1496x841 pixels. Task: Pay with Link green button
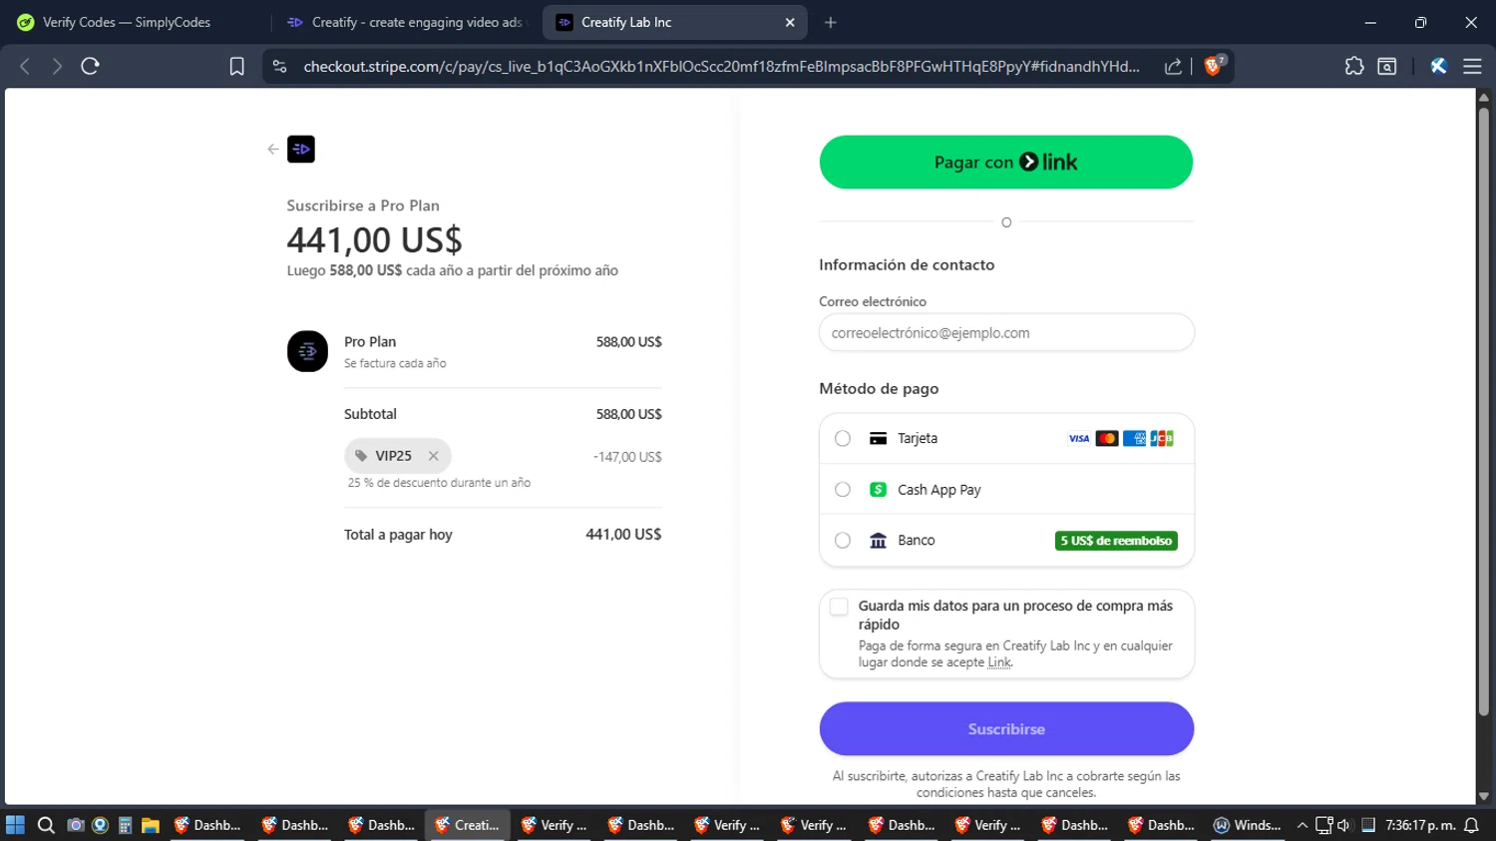click(x=1006, y=162)
